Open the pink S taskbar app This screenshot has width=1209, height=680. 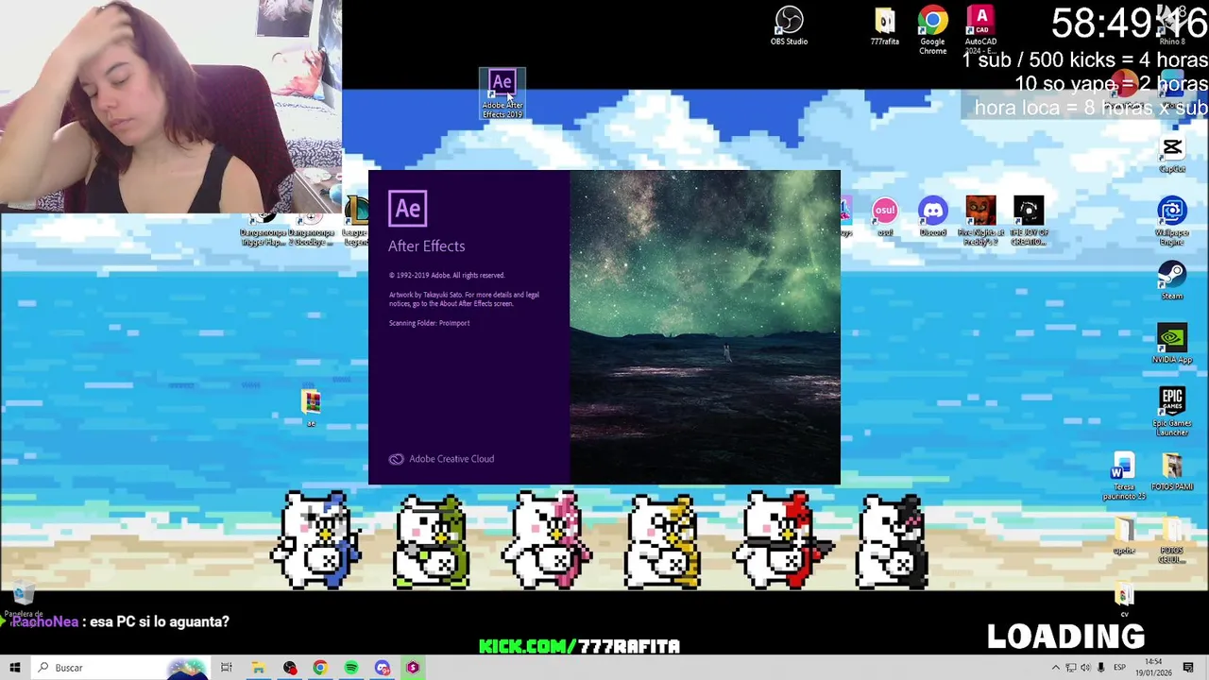tap(413, 668)
